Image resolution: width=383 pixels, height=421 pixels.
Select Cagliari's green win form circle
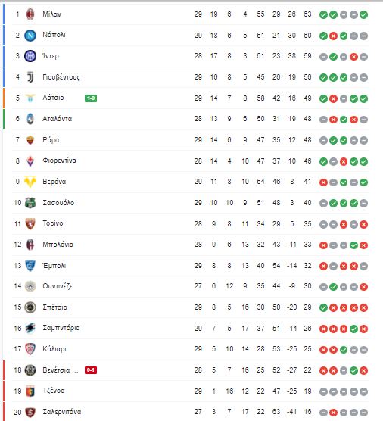tap(344, 350)
